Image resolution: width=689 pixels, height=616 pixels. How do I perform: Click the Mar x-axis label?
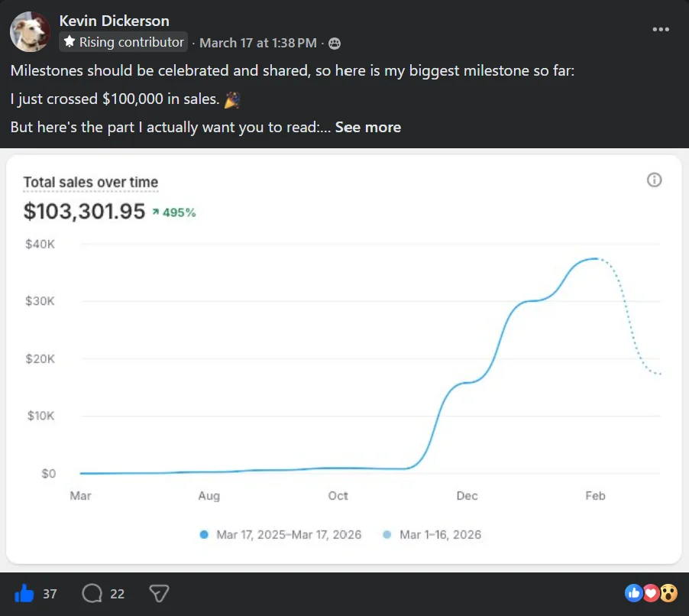(80, 496)
